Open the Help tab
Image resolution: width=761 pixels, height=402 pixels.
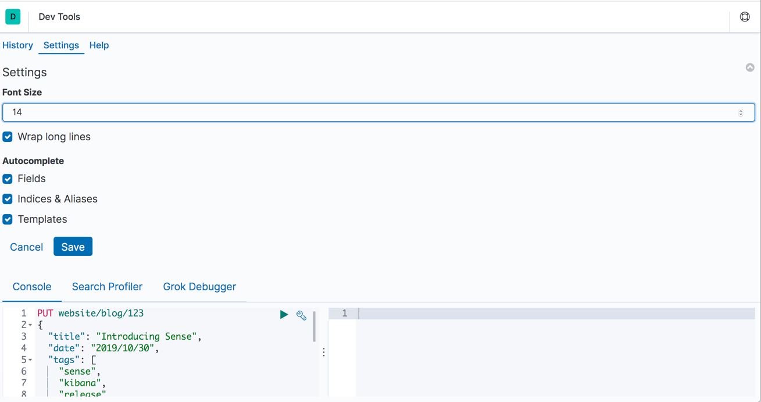[99, 45]
